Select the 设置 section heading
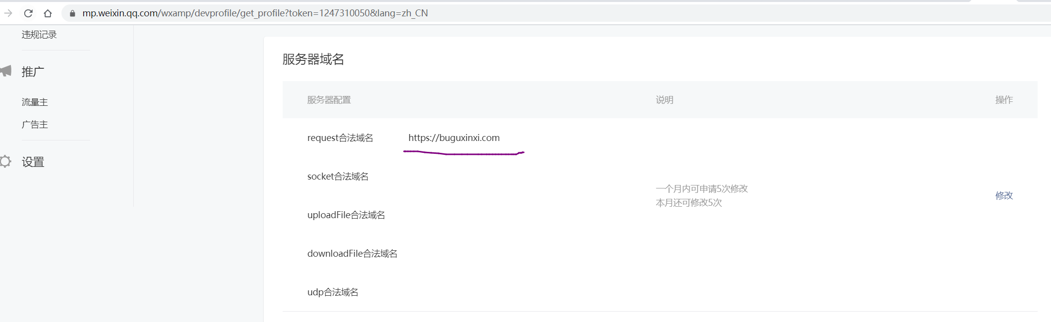 (33, 162)
